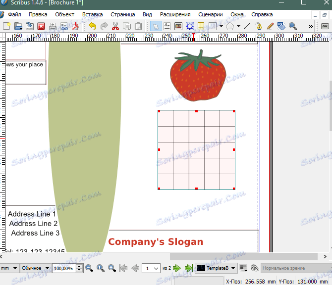Viewport: 332px width, 285px height.
Task: Open the Объект menu
Action: (64, 14)
